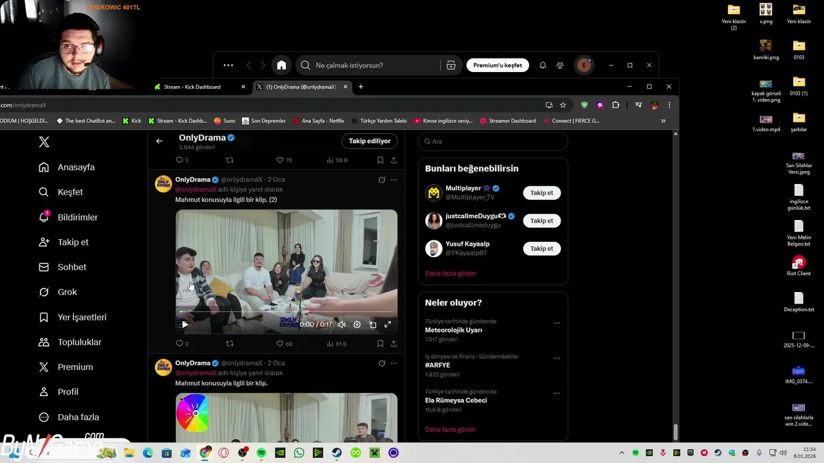
Task: Open Spotify notifications bell
Action: 543,65
